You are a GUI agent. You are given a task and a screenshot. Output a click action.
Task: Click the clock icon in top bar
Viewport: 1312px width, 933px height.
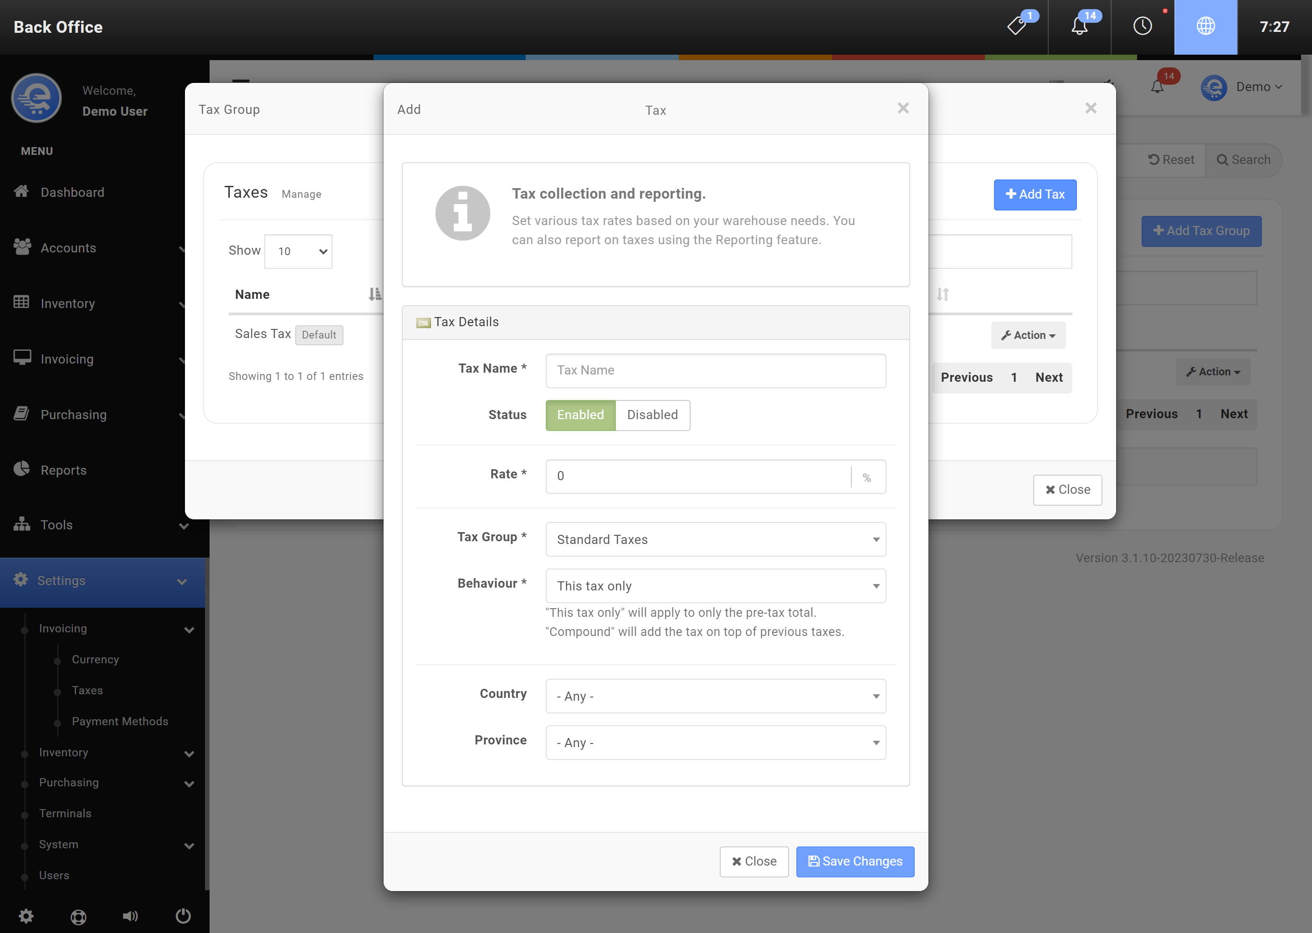click(1142, 26)
